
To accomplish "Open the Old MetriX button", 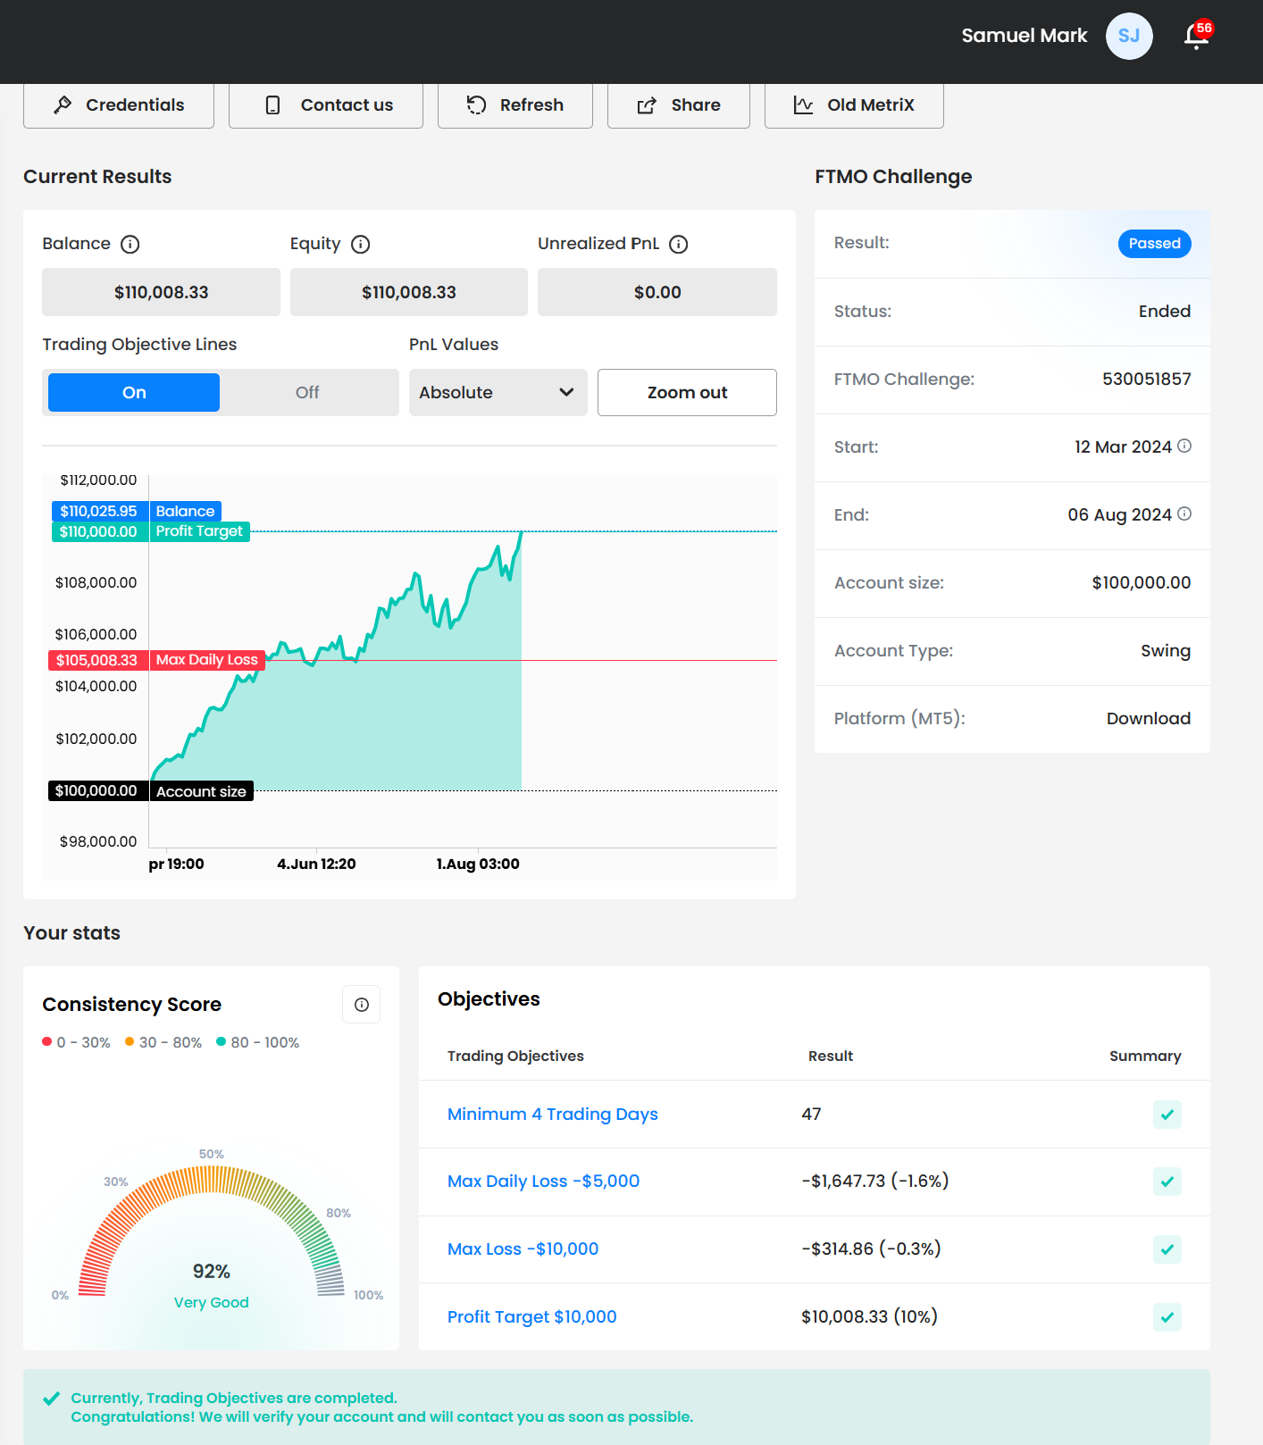I will pos(854,105).
